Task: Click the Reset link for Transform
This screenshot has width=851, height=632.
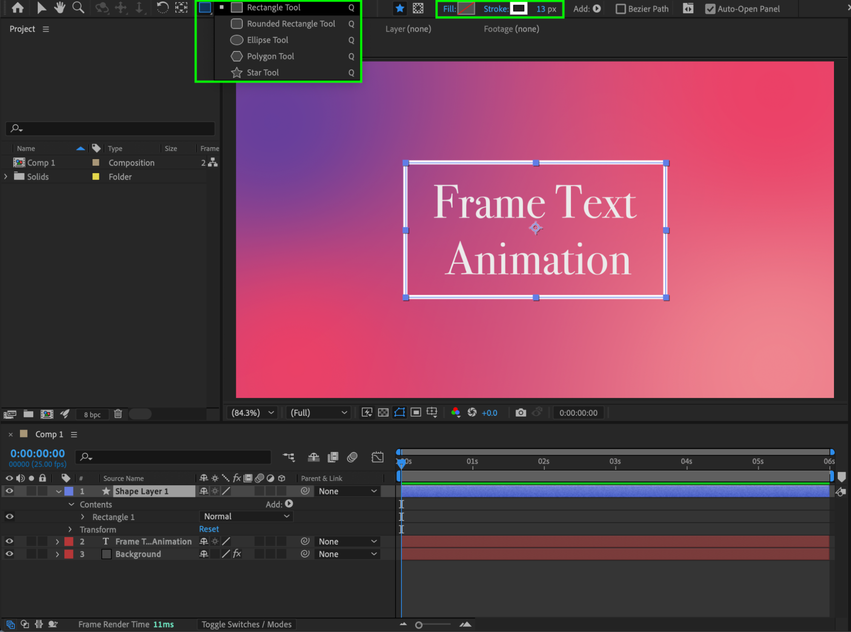Action: tap(209, 529)
